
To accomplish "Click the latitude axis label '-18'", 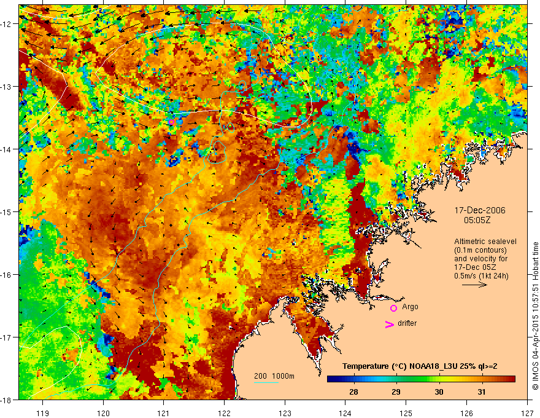I will 7,400.
